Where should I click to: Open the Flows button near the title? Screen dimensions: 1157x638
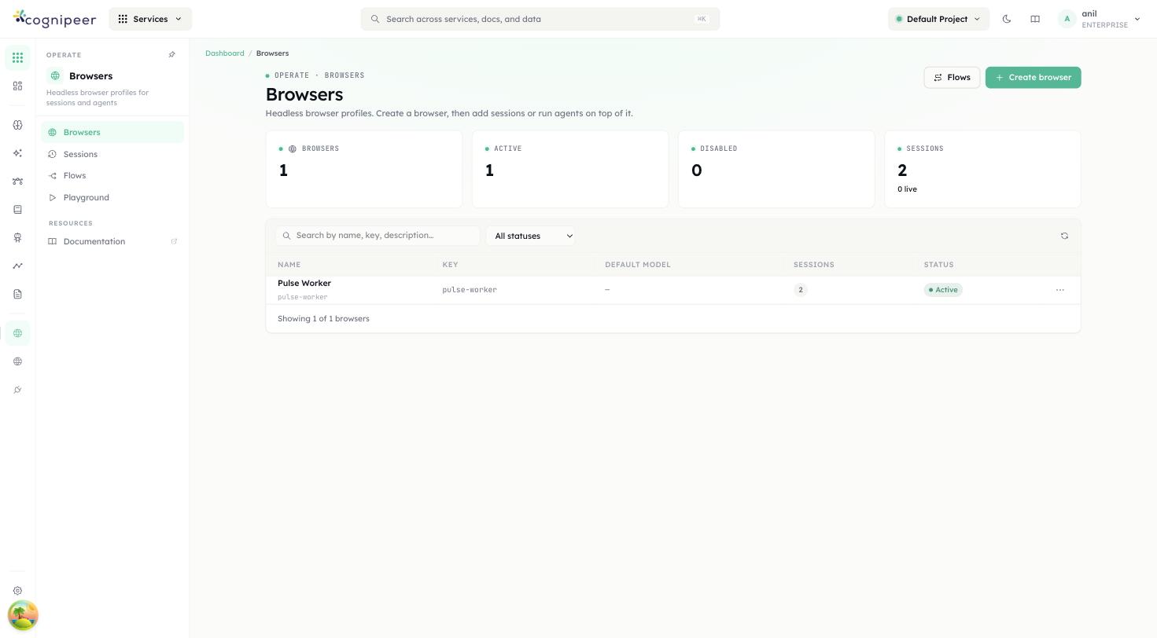[x=952, y=78]
